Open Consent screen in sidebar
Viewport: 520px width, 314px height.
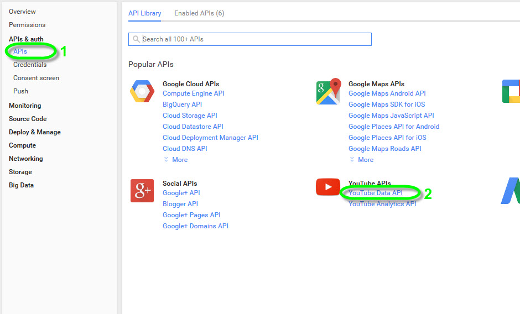36,78
